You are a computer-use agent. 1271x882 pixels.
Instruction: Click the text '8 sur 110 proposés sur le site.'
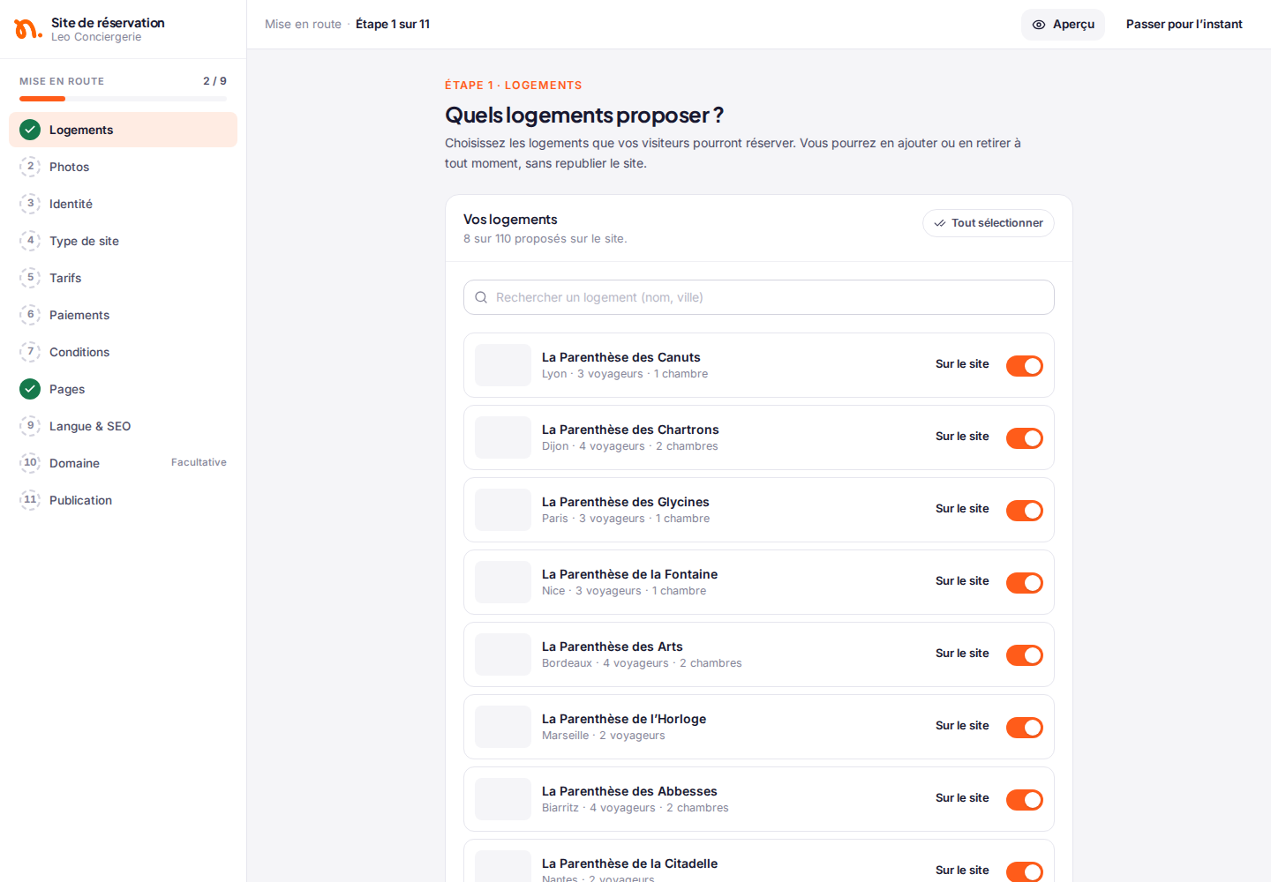tap(545, 239)
